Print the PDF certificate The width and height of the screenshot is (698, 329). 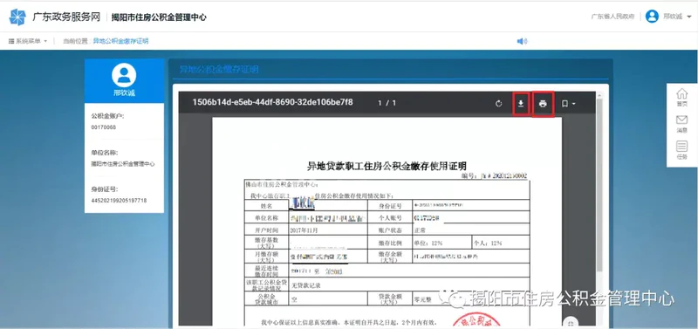(543, 104)
